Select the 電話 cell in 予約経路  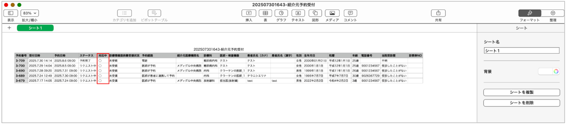[158, 61]
